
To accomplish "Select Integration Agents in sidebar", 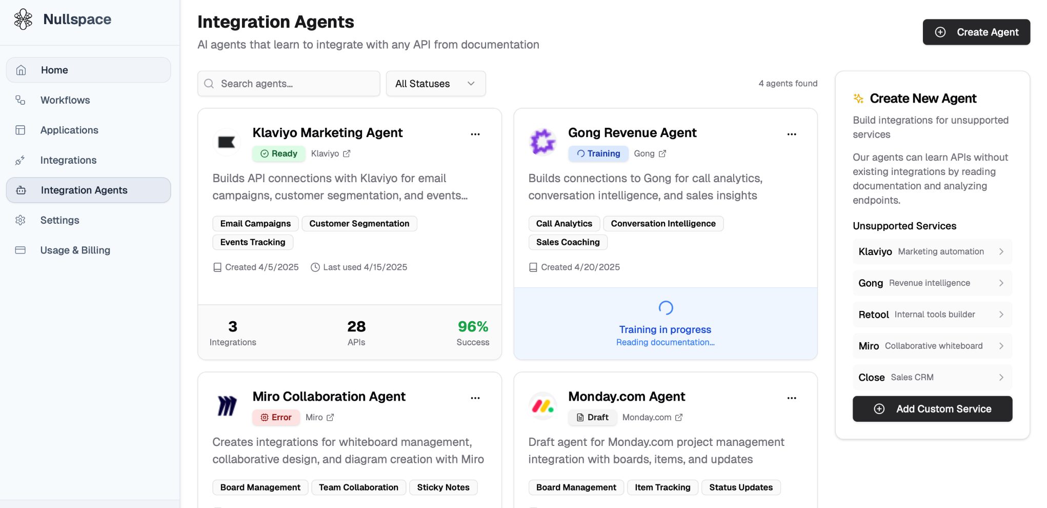I will 88,190.
